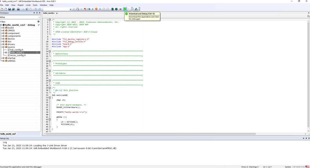The image size is (310, 168).
Task: Open the J-Link menu
Action: pos(28,5)
